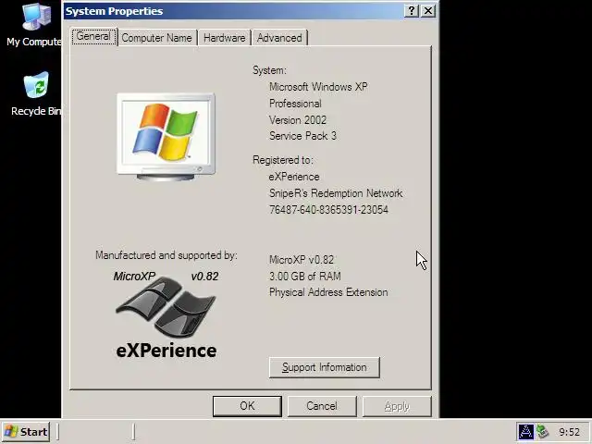Click the language bar 'A' tray icon

[x=525, y=432]
